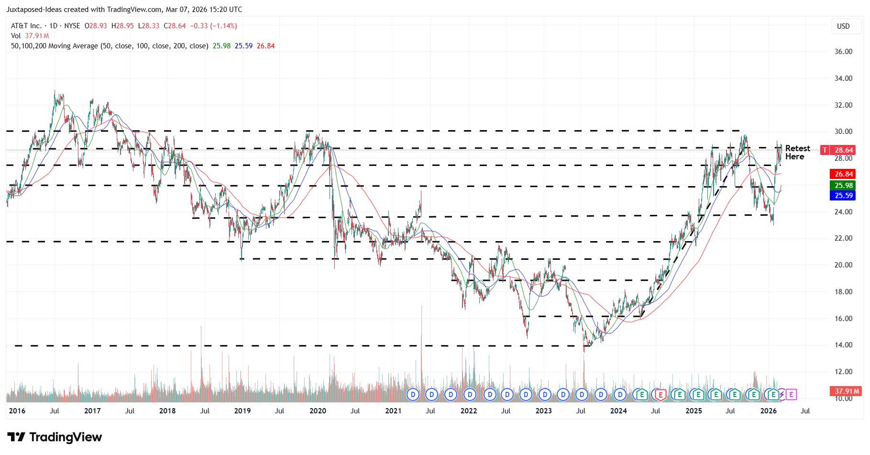Image resolution: width=870 pixels, height=455 pixels.
Task: Click the green earnings marker above 2026 label
Action: click(773, 395)
